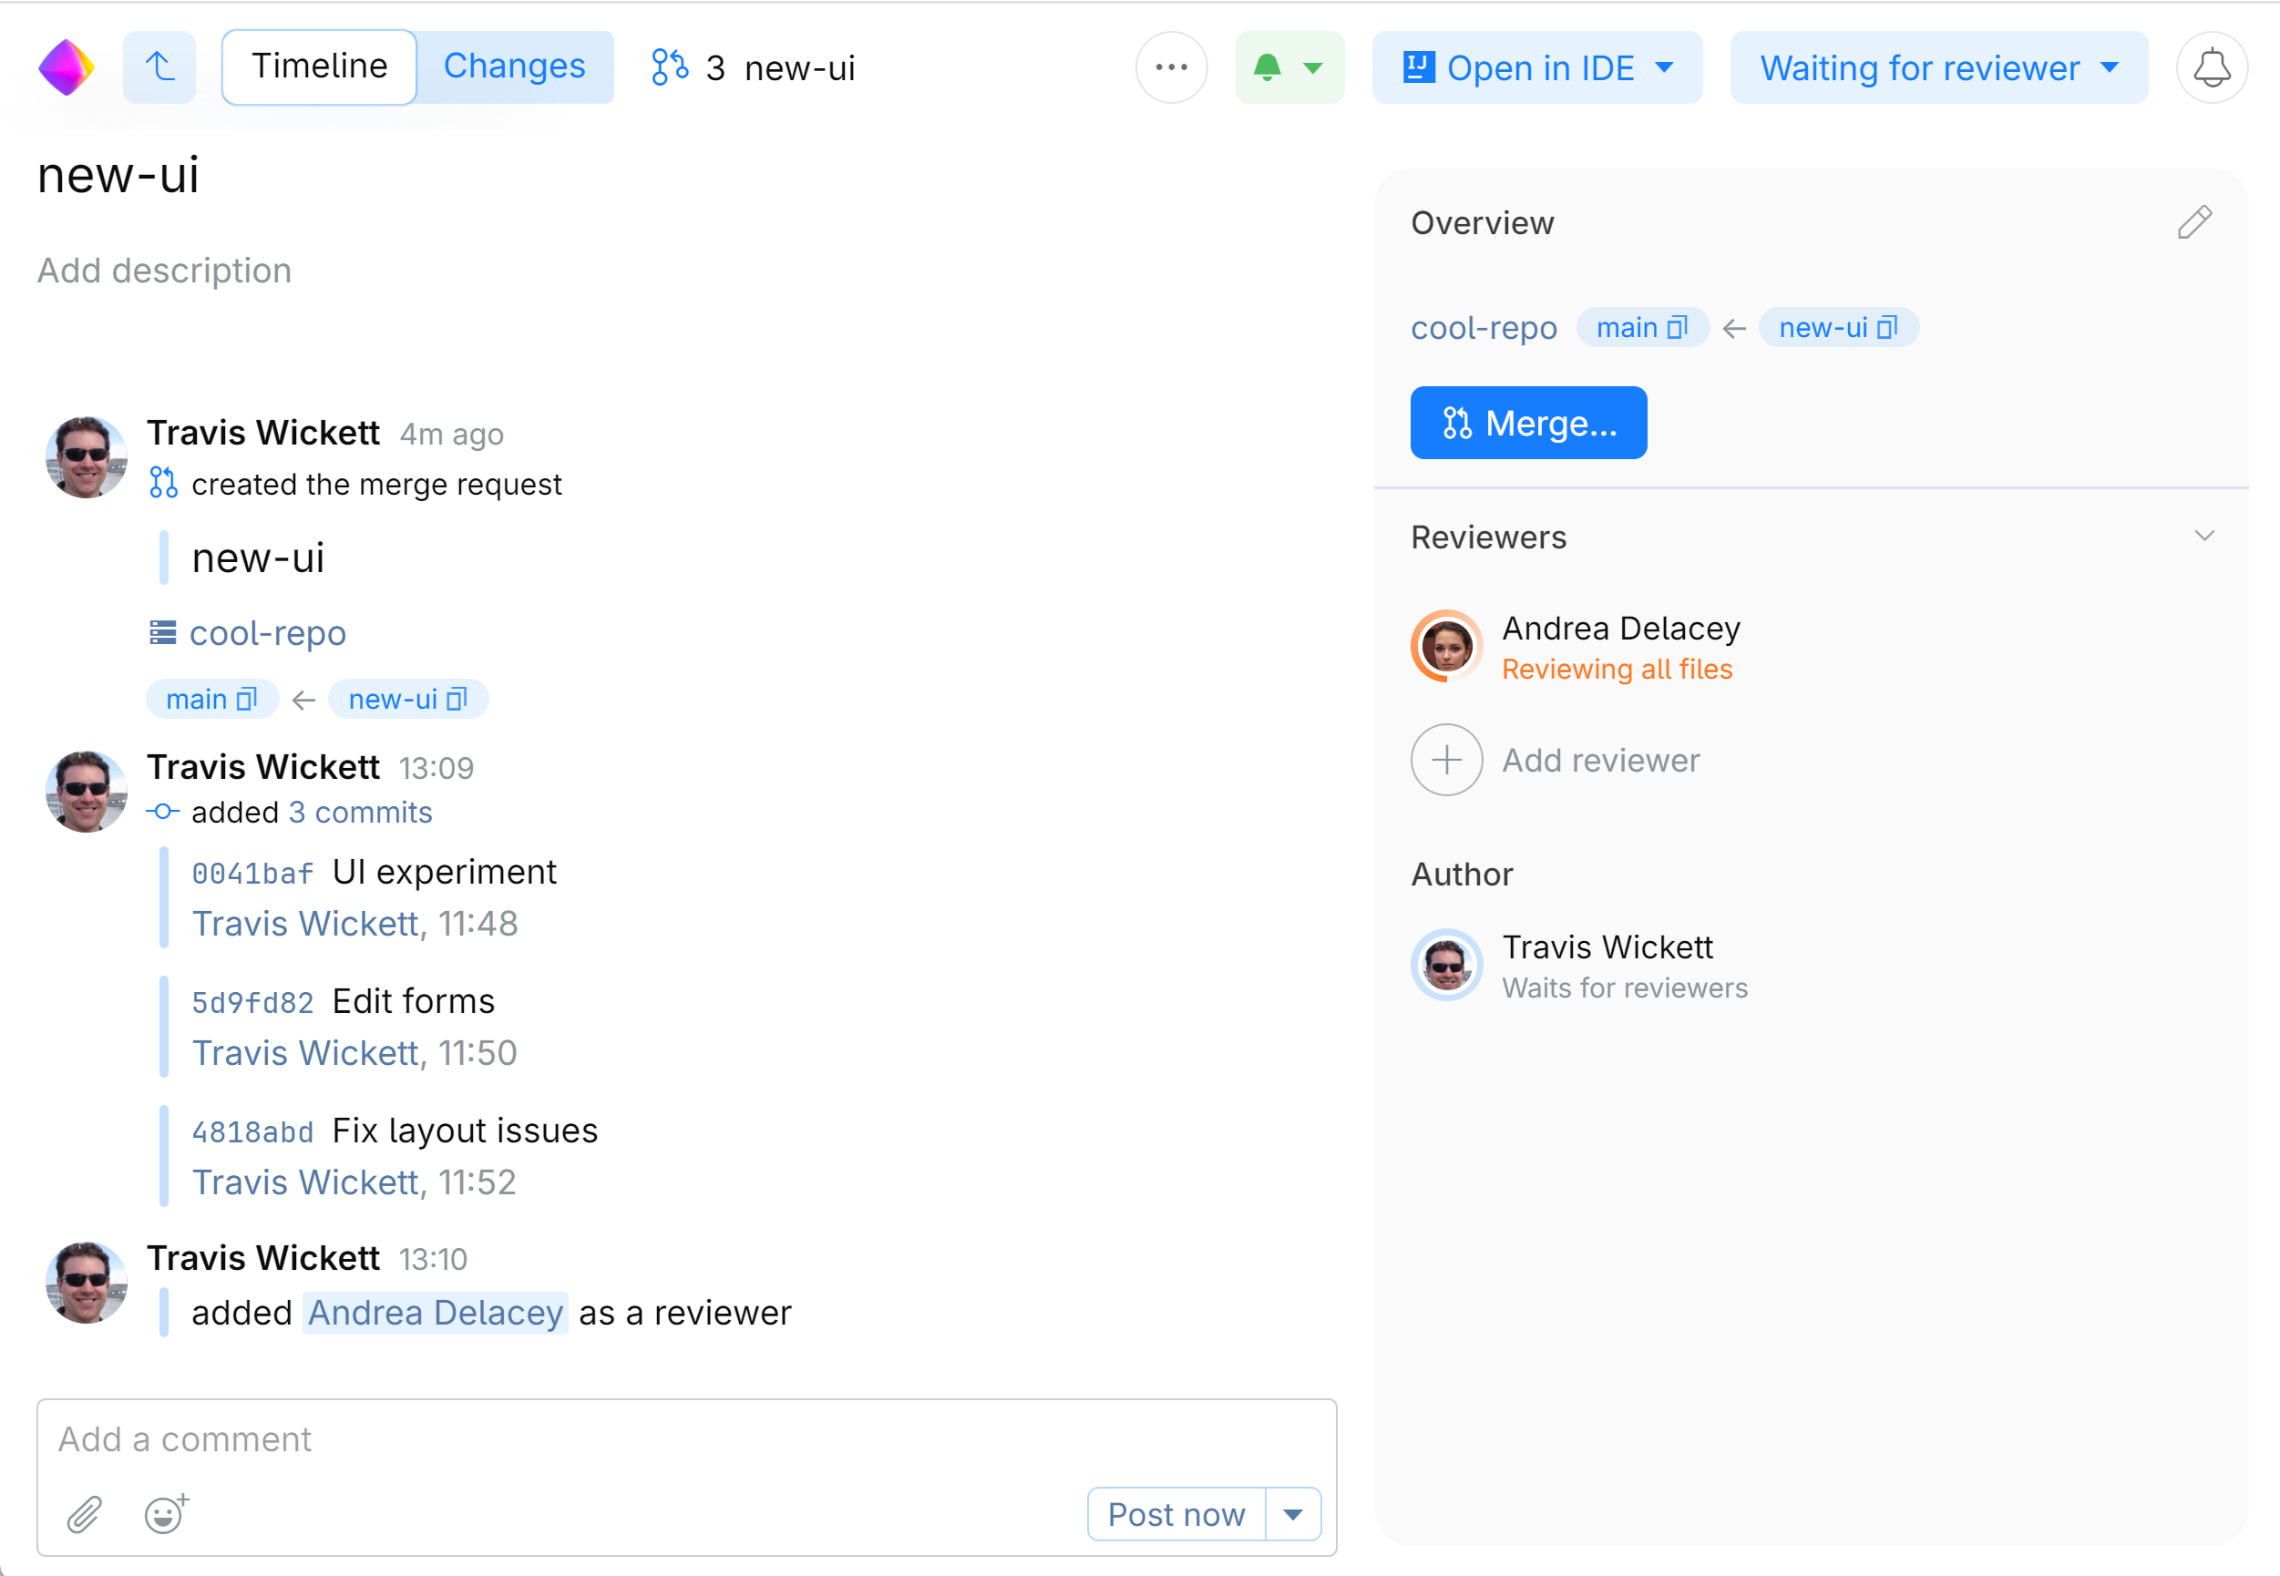Edit the overview using the pencil icon
Image resolution: width=2280 pixels, height=1576 pixels.
tap(2193, 223)
